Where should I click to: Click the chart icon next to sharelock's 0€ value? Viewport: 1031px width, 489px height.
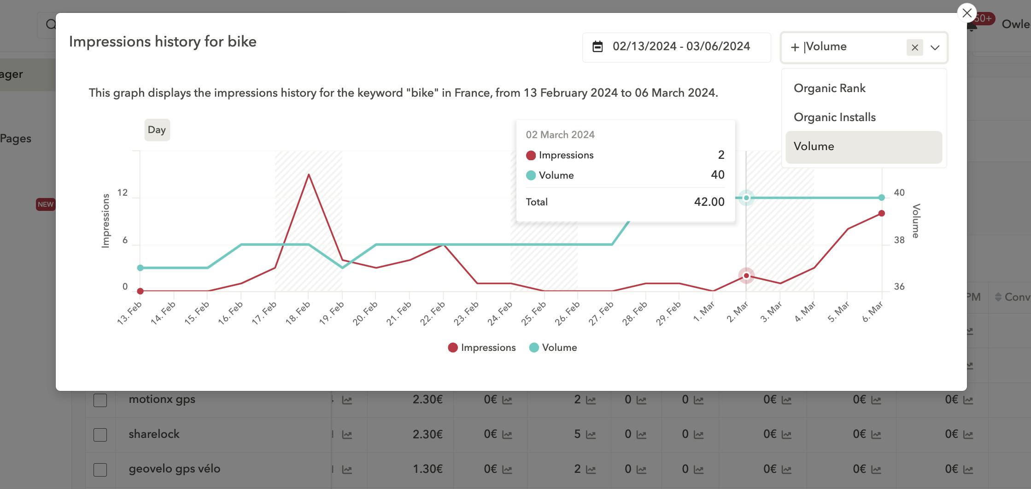pos(507,435)
